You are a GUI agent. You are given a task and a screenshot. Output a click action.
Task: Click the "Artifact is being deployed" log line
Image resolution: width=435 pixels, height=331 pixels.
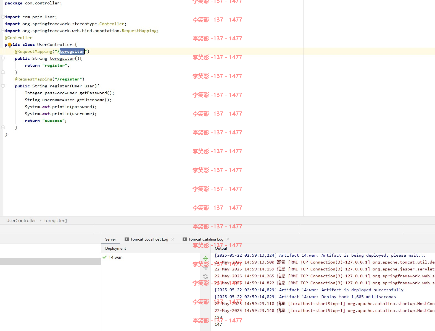click(320, 255)
